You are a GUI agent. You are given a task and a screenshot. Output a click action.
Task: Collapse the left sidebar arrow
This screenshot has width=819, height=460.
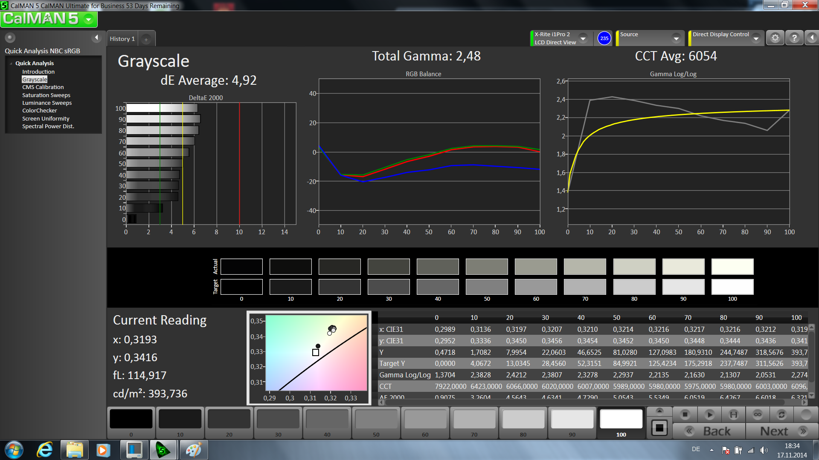coord(96,37)
